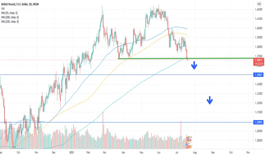Select the Vol indicator legend
The image size is (265, 156).
click(x=3, y=9)
